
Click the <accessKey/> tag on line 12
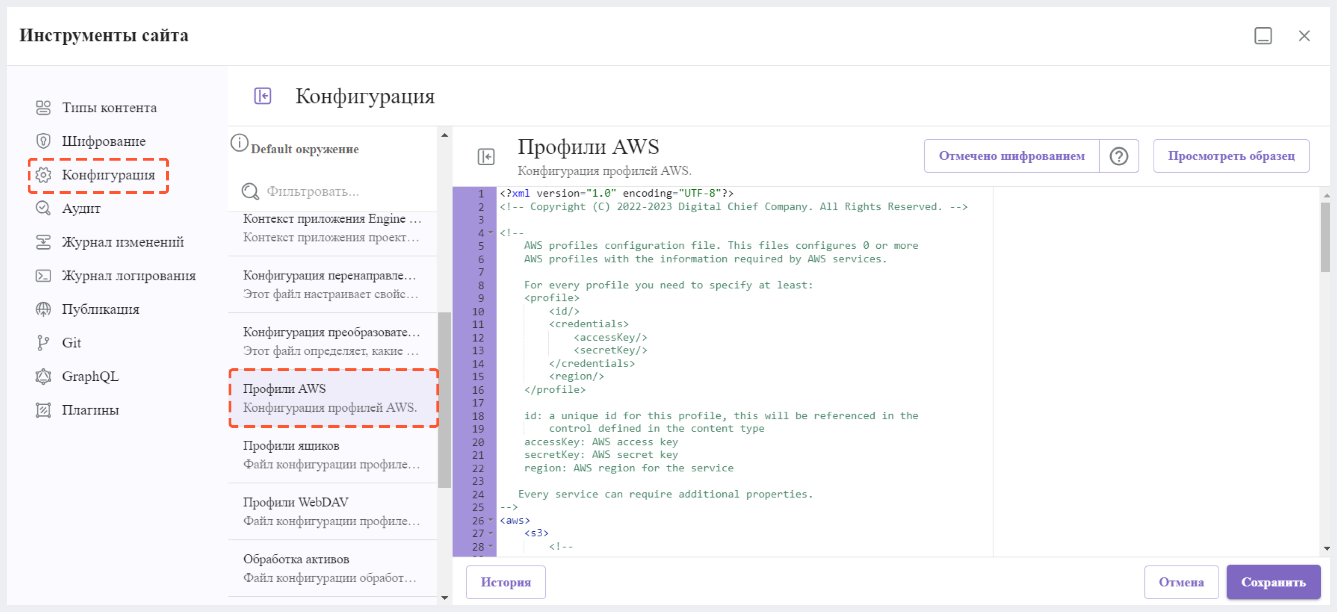(611, 338)
